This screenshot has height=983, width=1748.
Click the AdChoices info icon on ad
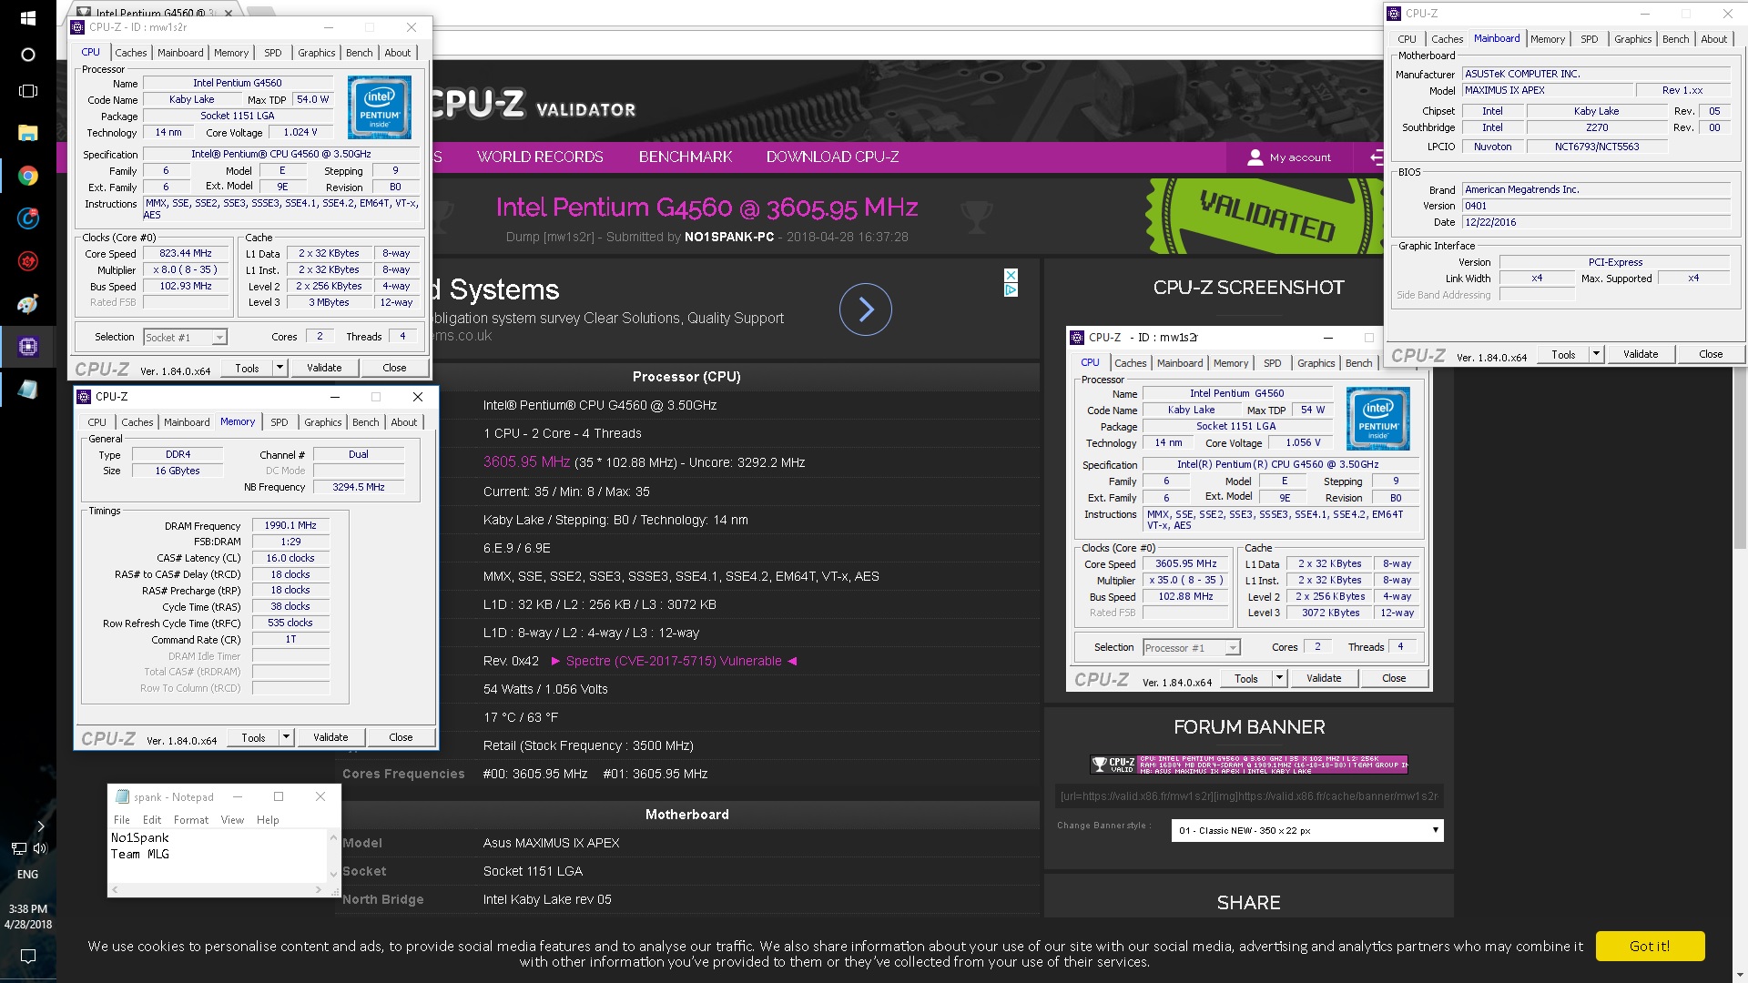pos(1011,290)
